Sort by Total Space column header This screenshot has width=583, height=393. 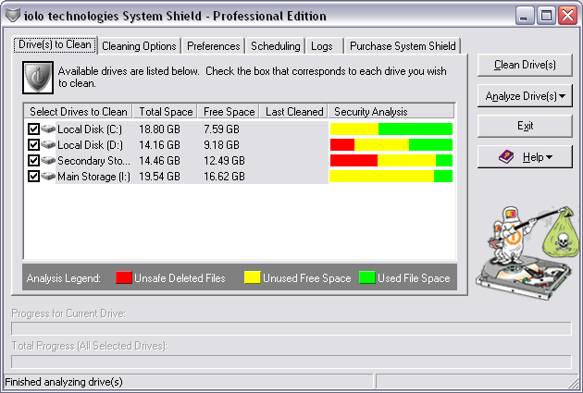166,112
